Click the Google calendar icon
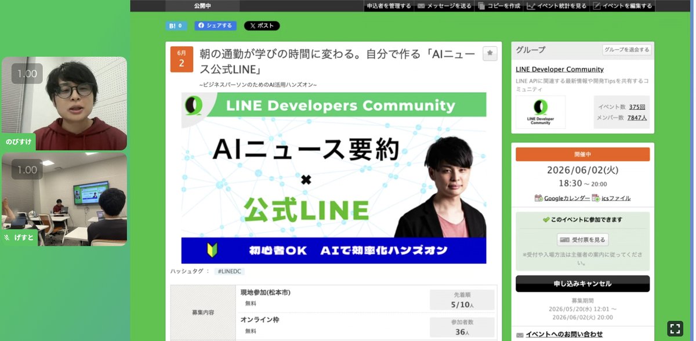The width and height of the screenshot is (696, 341). click(x=539, y=198)
